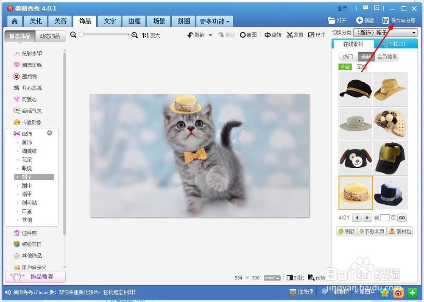The height and width of the screenshot is (302, 424).
Task: Select 蝴蝶结 subcategory
Action: click(x=29, y=151)
